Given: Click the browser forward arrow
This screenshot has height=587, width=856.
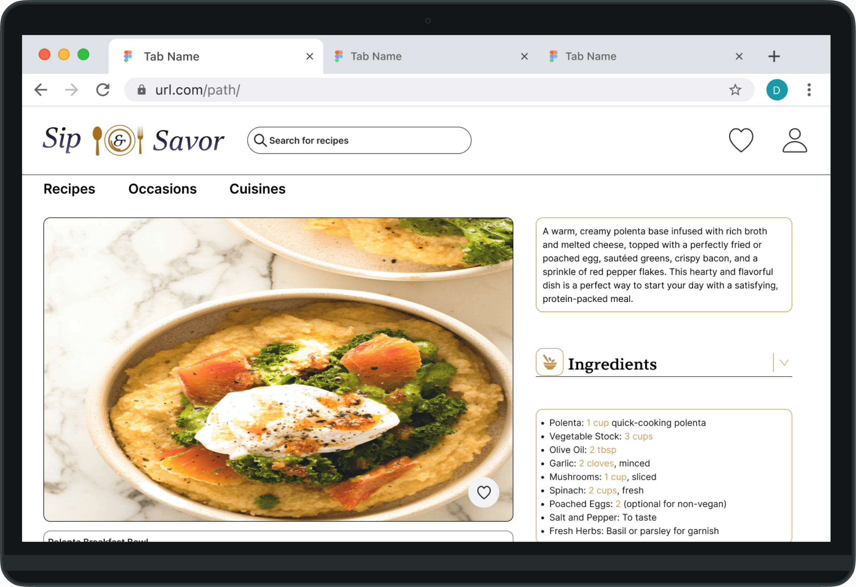Looking at the screenshot, I should [x=72, y=90].
